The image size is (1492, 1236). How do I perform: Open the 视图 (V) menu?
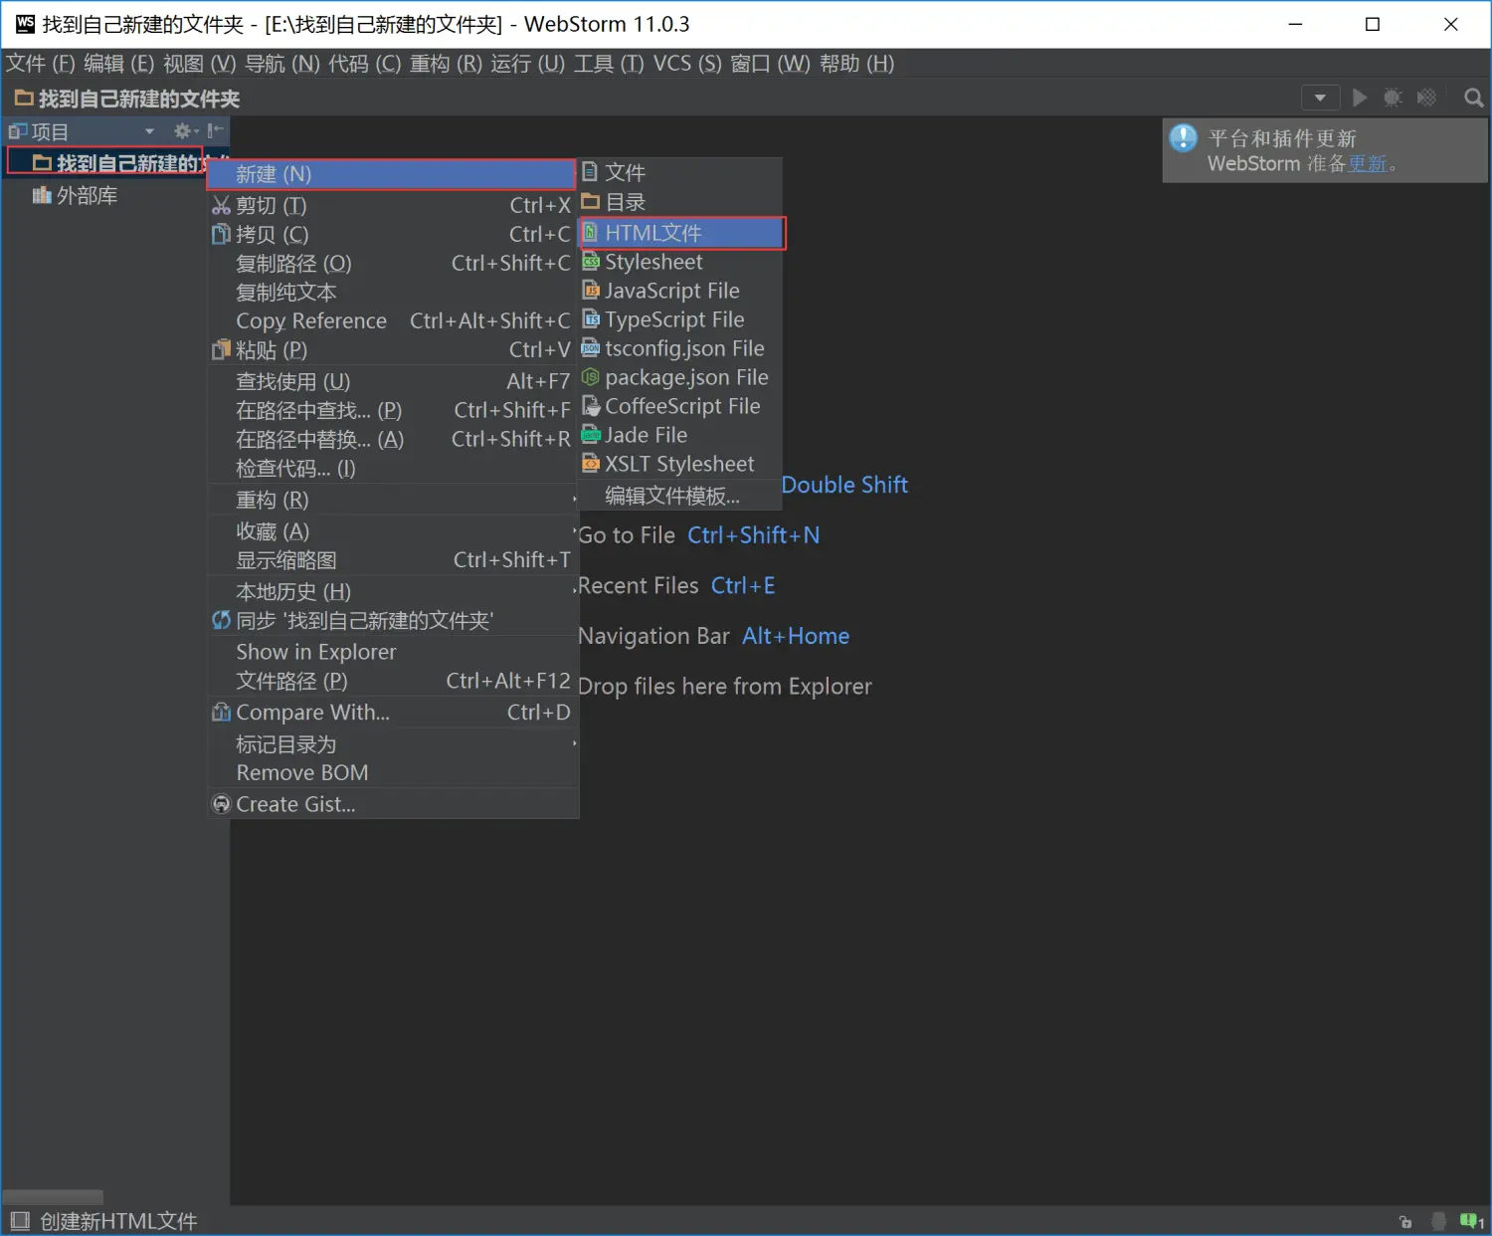[x=200, y=64]
